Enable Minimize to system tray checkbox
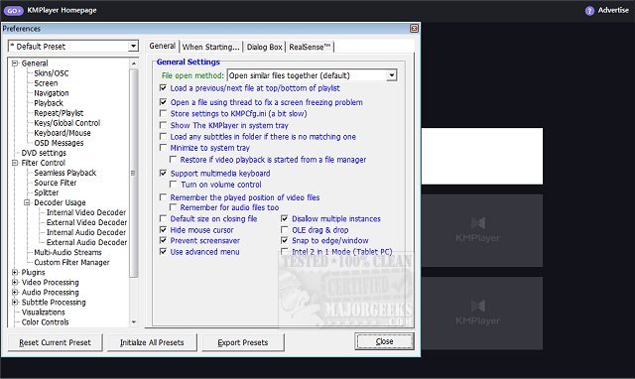 [x=163, y=148]
